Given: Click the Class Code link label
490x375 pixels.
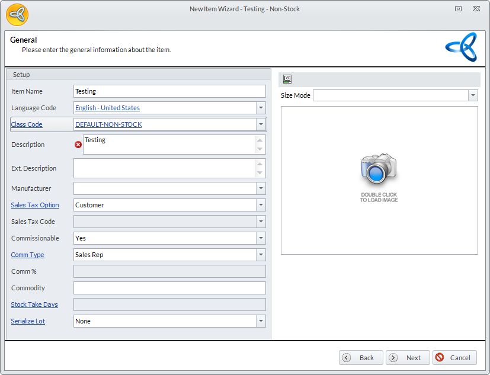Looking at the screenshot, I should (27, 124).
